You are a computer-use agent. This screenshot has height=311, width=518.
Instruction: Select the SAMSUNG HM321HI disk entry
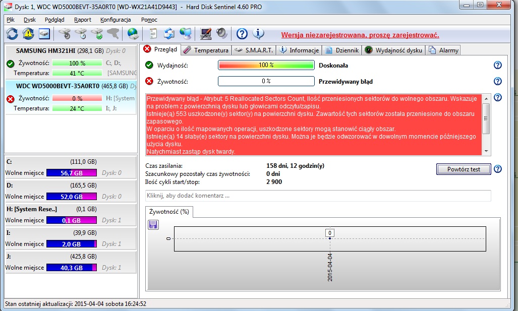point(71,62)
